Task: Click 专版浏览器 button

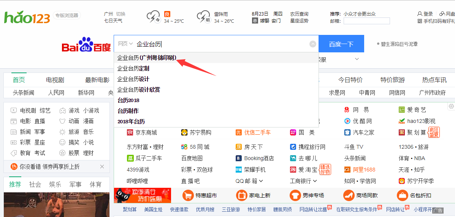Action: pos(67,15)
